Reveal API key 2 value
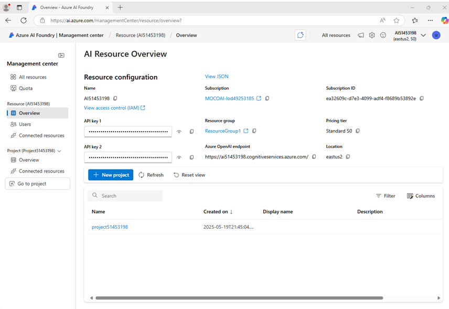This screenshot has width=449, height=309. pyautogui.click(x=179, y=157)
